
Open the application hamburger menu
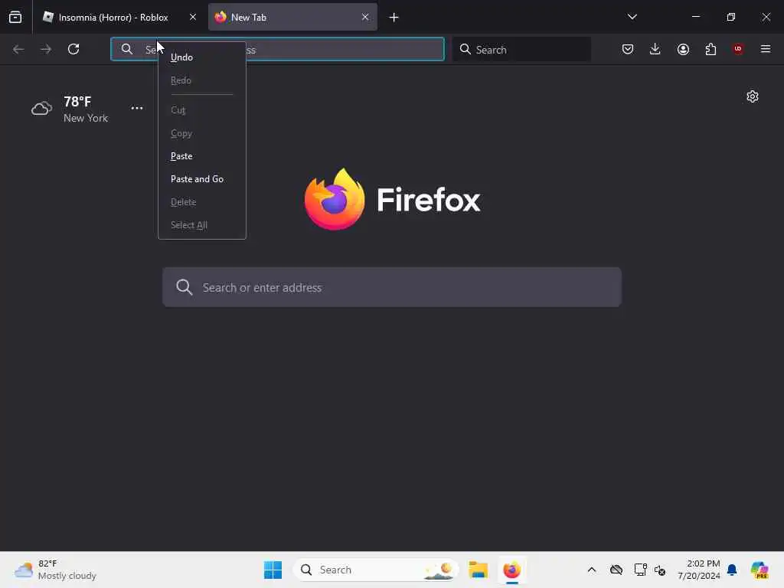[766, 49]
